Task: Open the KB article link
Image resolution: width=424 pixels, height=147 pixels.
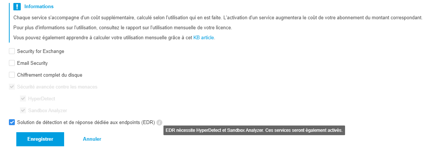Action: pyautogui.click(x=204, y=37)
